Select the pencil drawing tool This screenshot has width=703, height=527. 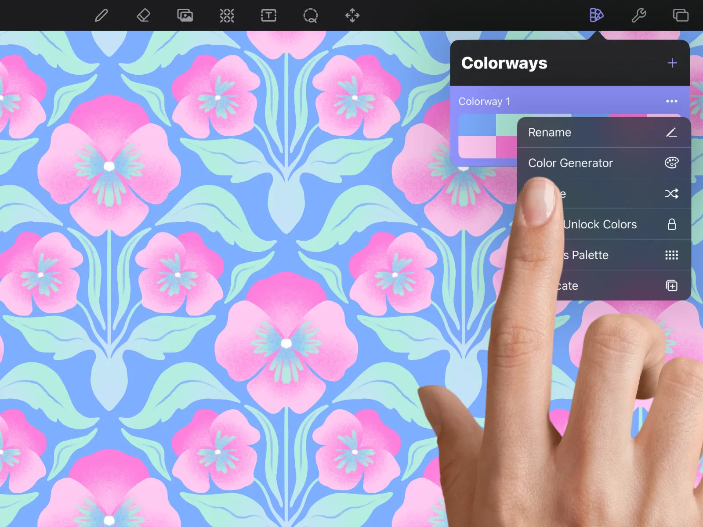101,16
